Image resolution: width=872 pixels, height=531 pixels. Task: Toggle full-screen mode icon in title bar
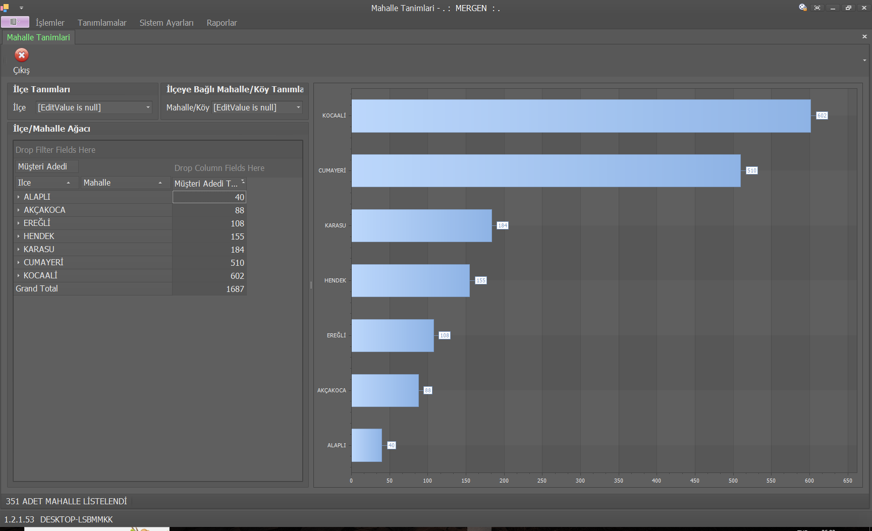pos(817,8)
